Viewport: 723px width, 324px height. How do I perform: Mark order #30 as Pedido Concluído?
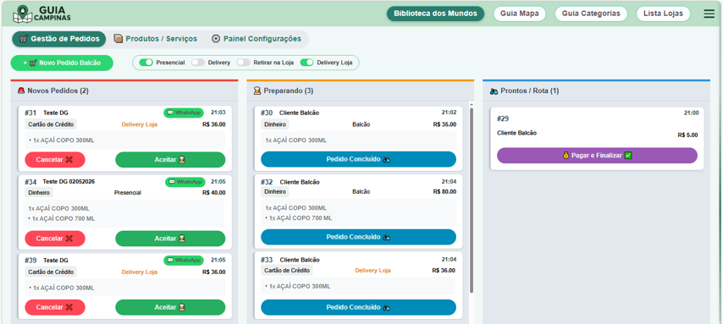click(358, 160)
